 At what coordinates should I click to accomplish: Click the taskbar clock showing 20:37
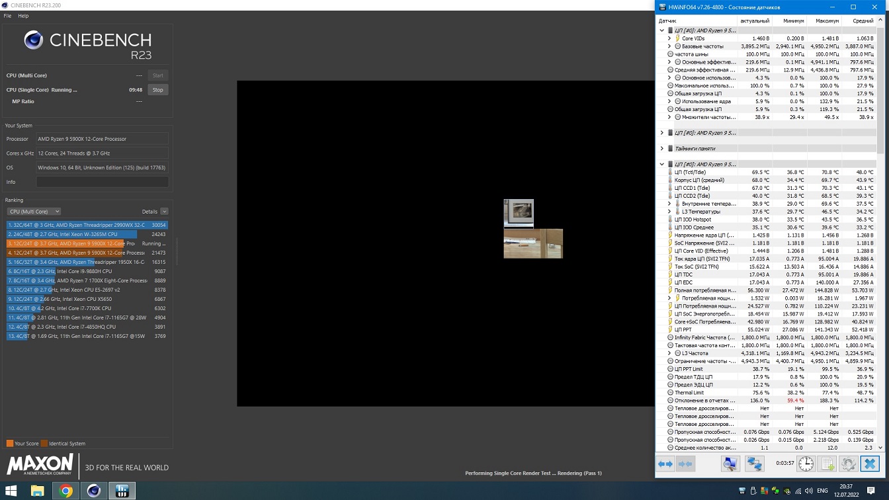pyautogui.click(x=846, y=491)
